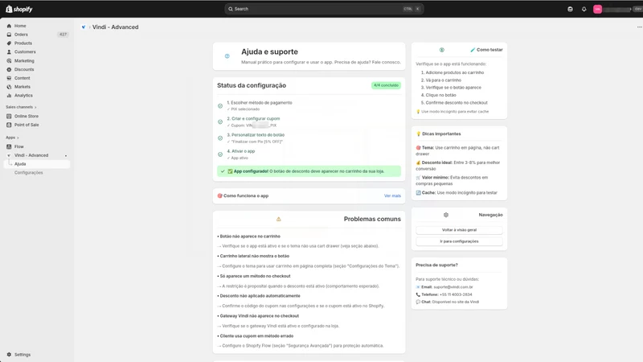Screen dimensions: 643x362
Task: Click the help icon beside Ajuda e suporte
Action: [227, 56]
